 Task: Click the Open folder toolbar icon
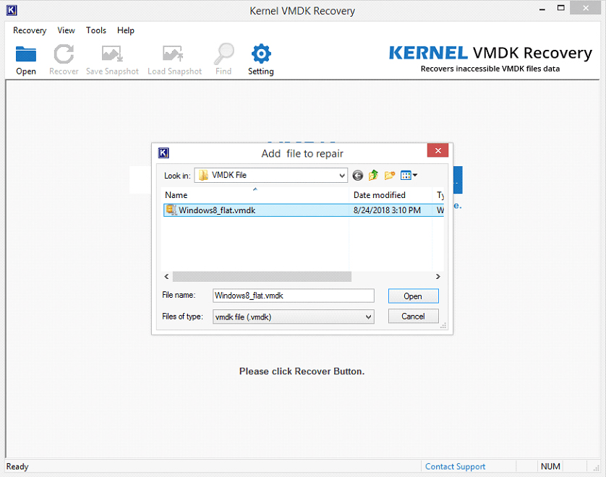click(x=26, y=54)
